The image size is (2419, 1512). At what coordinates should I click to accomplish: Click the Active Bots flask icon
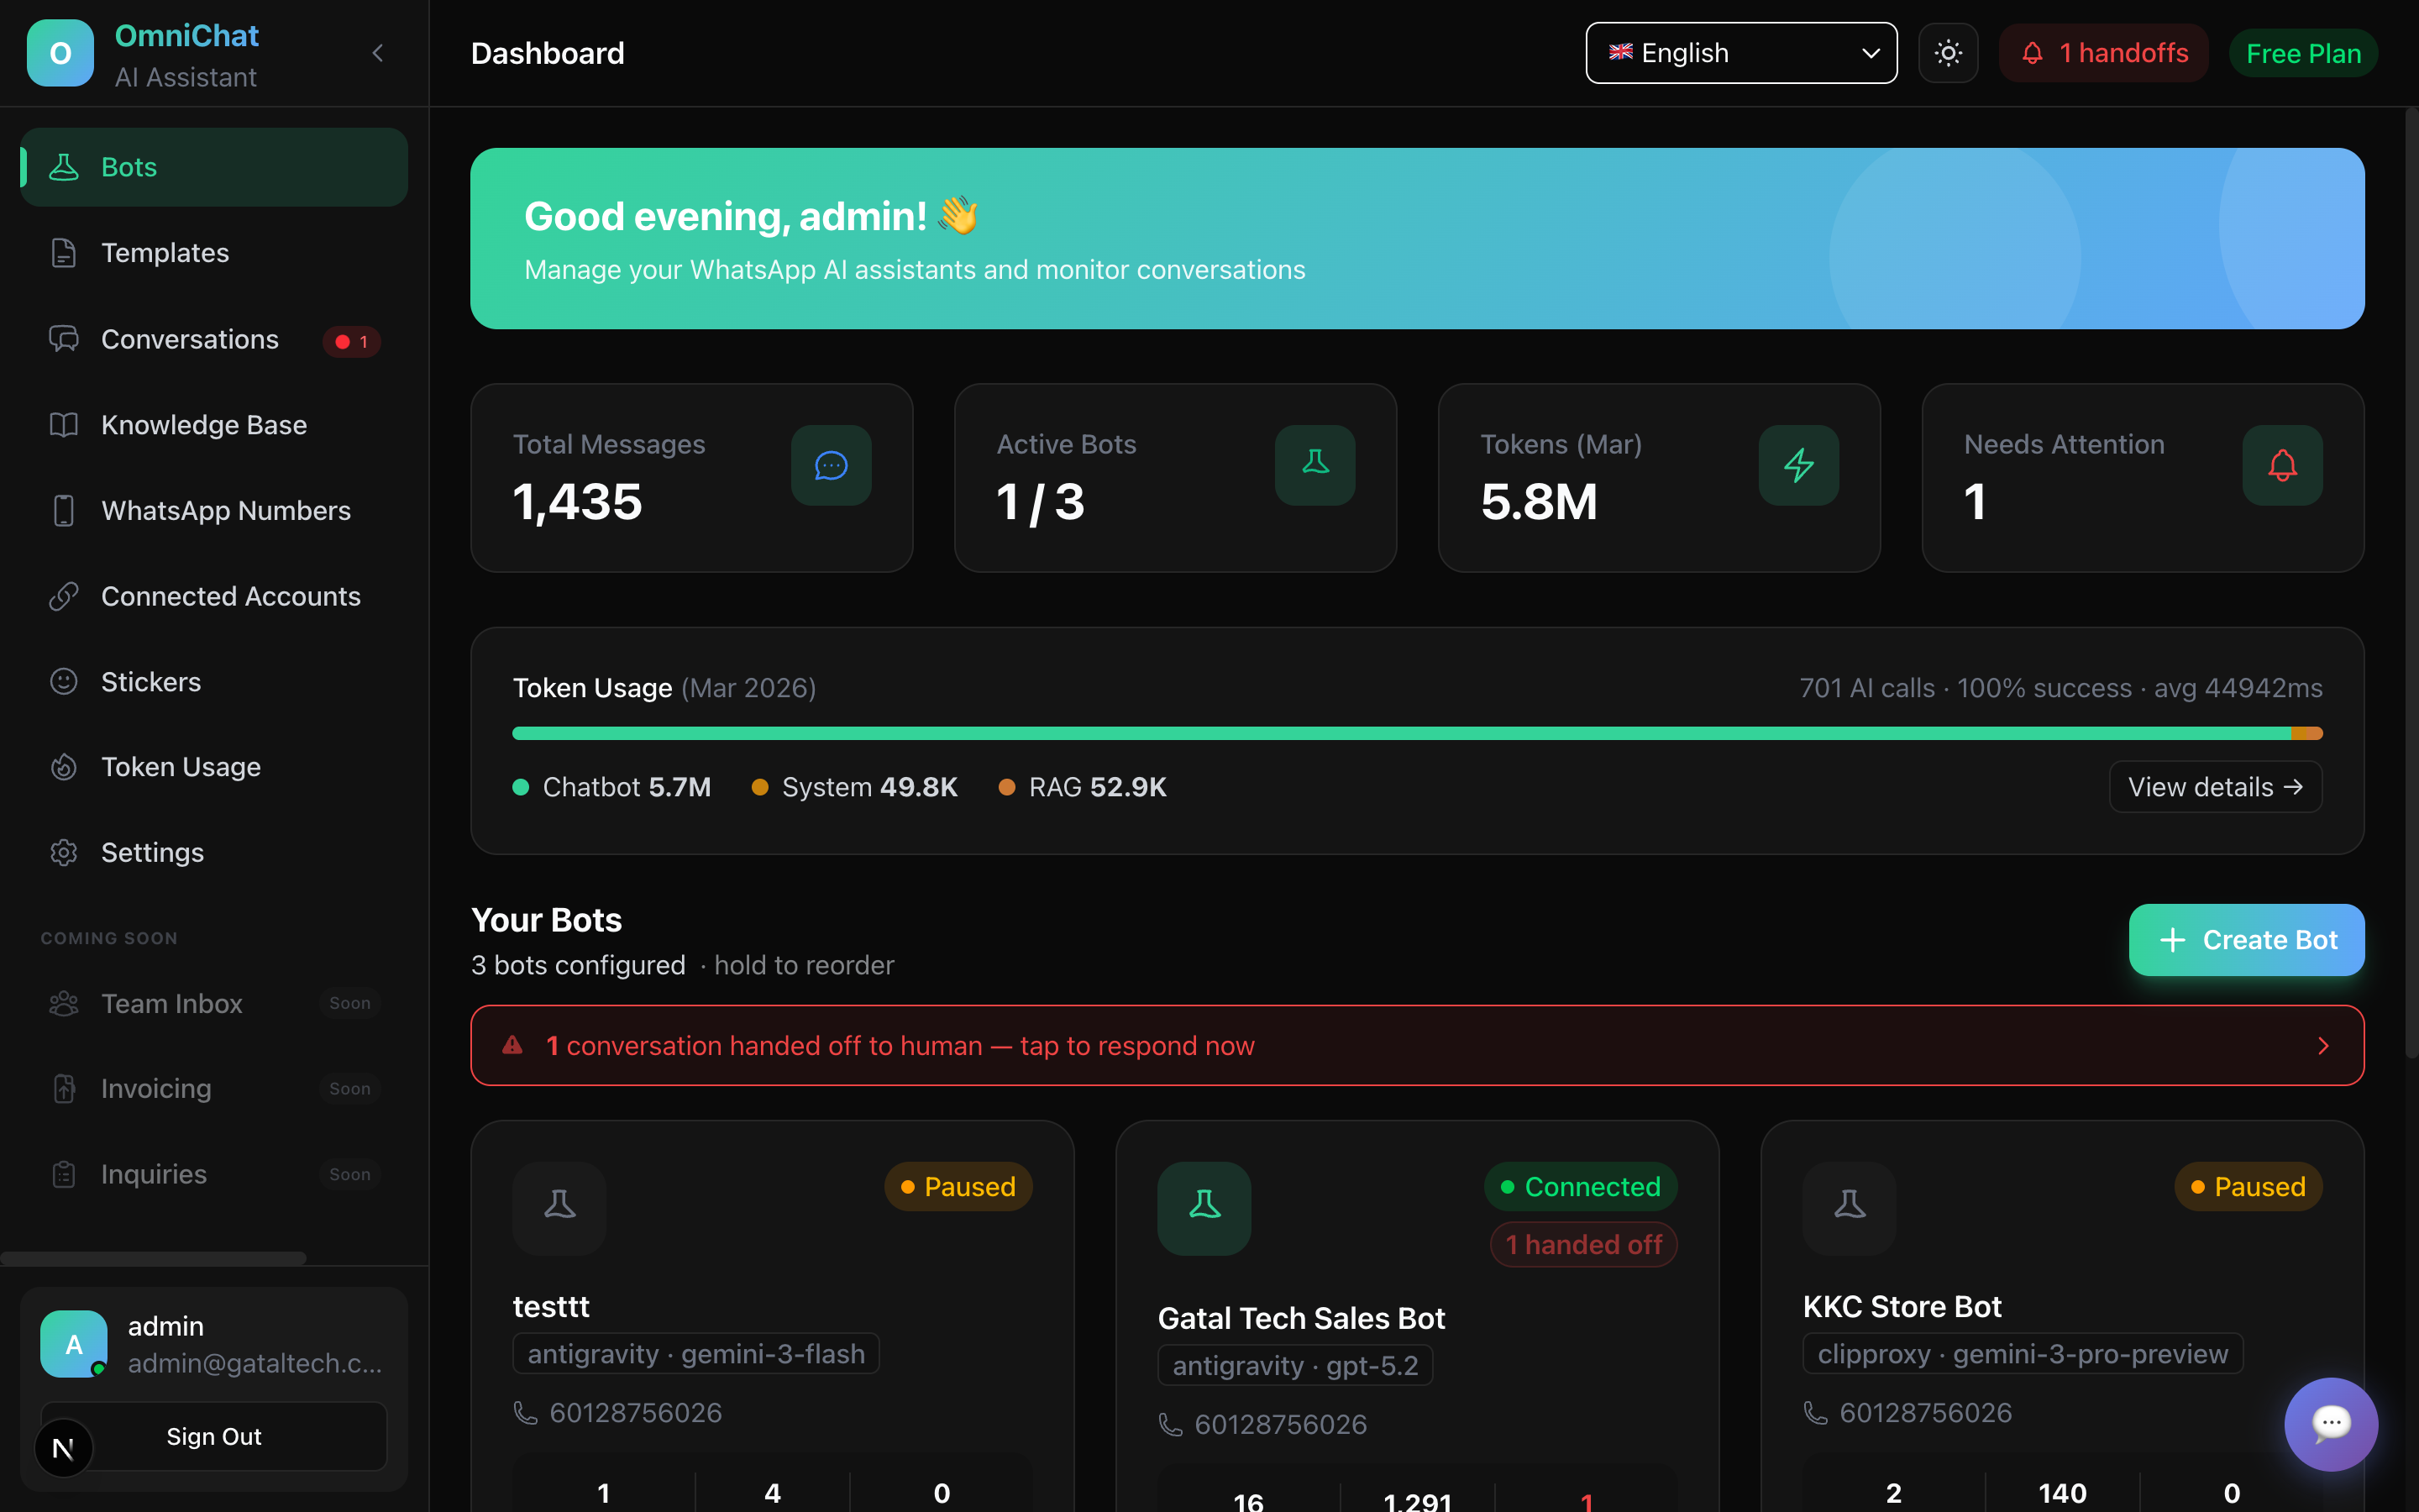1314,465
